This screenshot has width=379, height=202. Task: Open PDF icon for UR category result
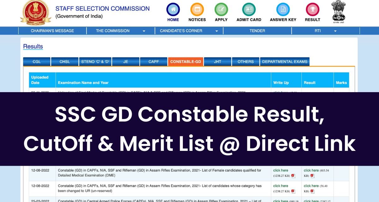pyautogui.click(x=312, y=191)
